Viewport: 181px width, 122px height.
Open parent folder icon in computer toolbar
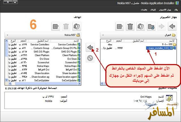coord(151,26)
